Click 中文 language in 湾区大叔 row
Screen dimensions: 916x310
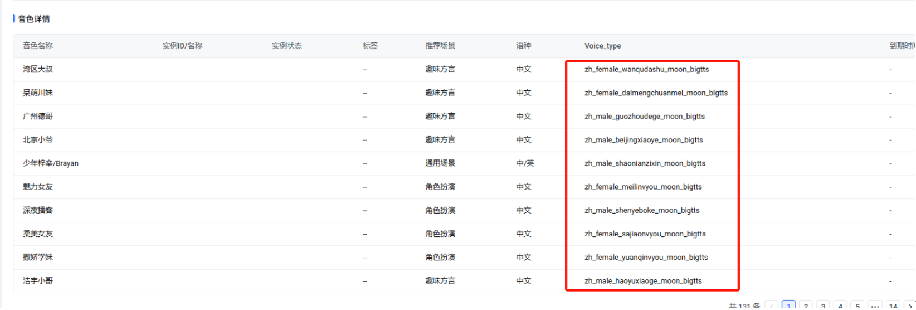(523, 69)
